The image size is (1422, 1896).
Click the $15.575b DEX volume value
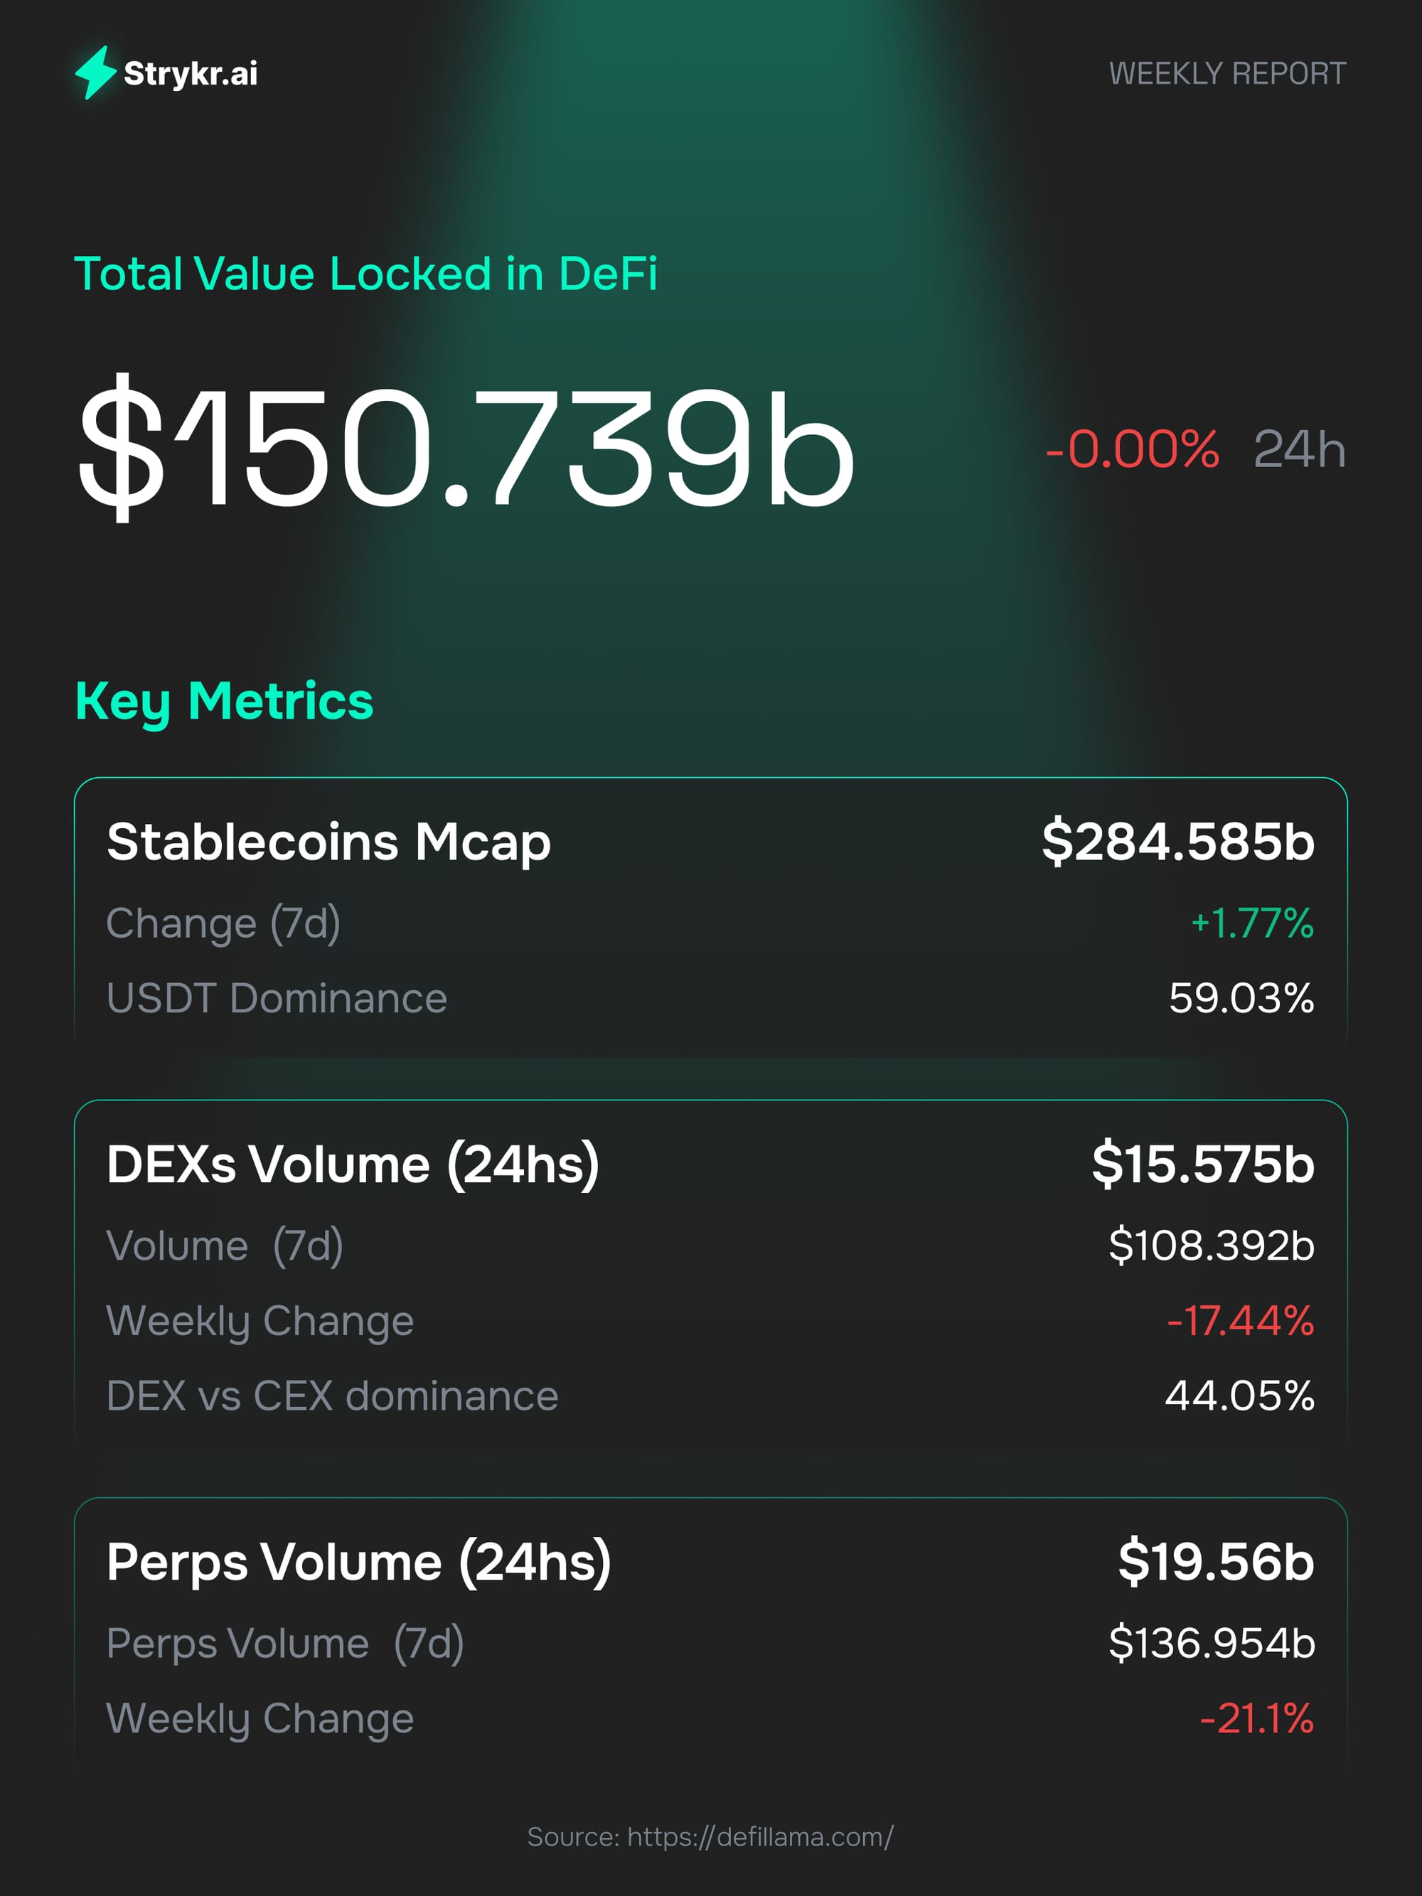point(1202,1164)
